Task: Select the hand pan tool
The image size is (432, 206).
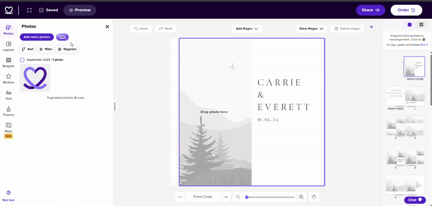Action: coord(314,197)
